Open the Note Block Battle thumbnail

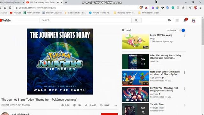tap(135, 78)
